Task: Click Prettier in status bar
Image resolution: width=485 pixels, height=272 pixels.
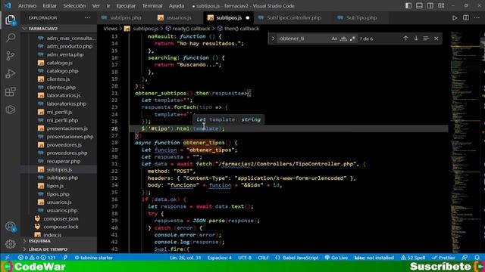Action: click(x=443, y=258)
